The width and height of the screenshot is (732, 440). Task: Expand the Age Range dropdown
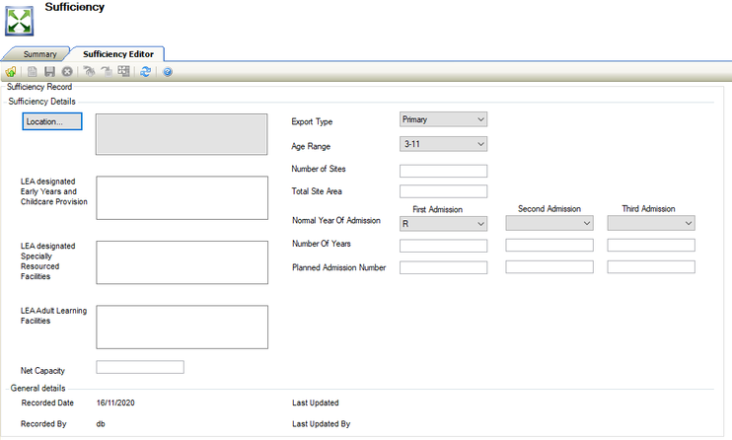[x=443, y=144]
